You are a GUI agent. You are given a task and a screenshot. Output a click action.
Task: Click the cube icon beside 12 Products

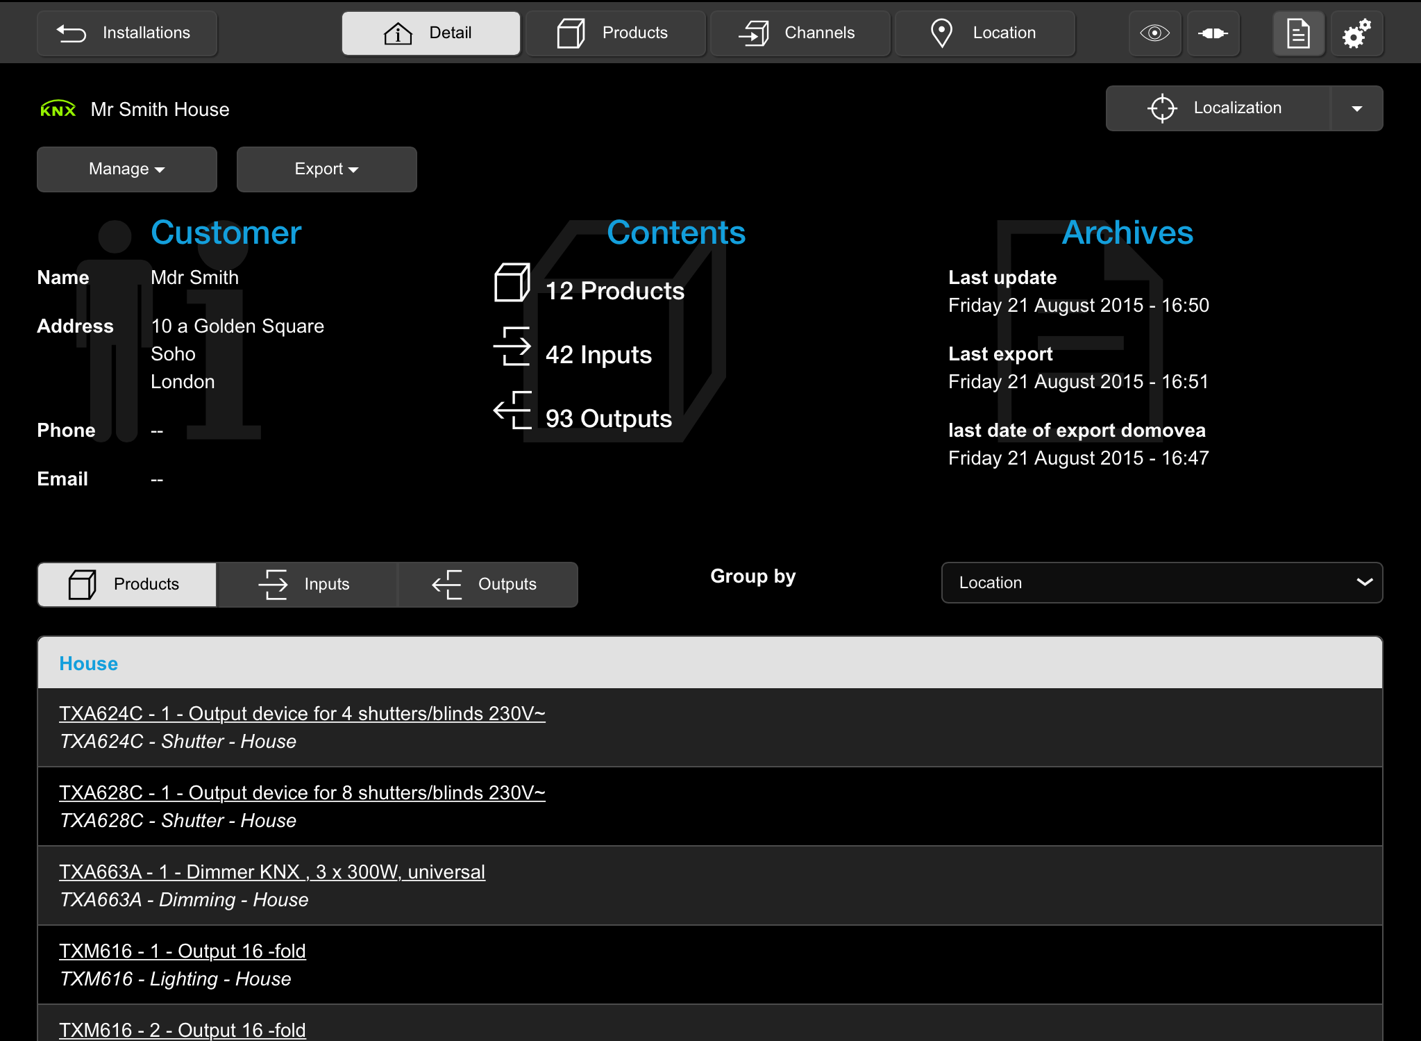point(512,283)
